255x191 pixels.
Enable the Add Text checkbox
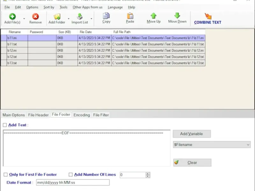click(5, 125)
